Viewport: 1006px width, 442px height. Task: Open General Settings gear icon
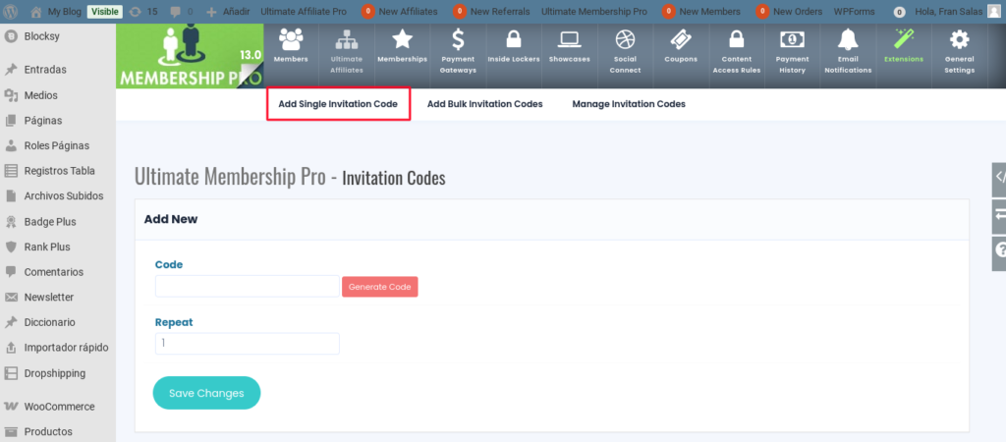tap(959, 39)
